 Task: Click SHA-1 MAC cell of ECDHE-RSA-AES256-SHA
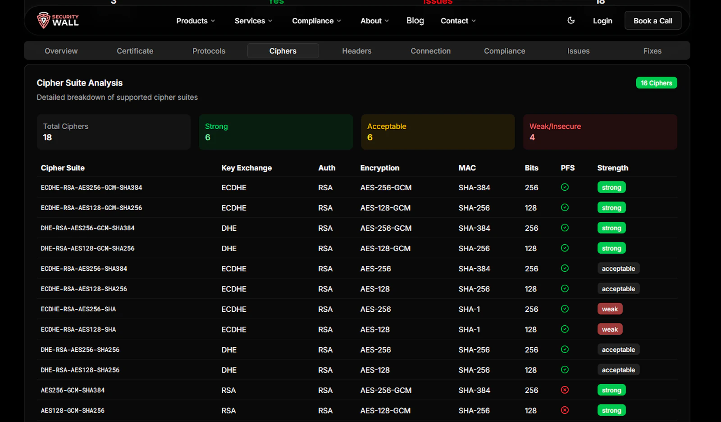click(x=469, y=309)
